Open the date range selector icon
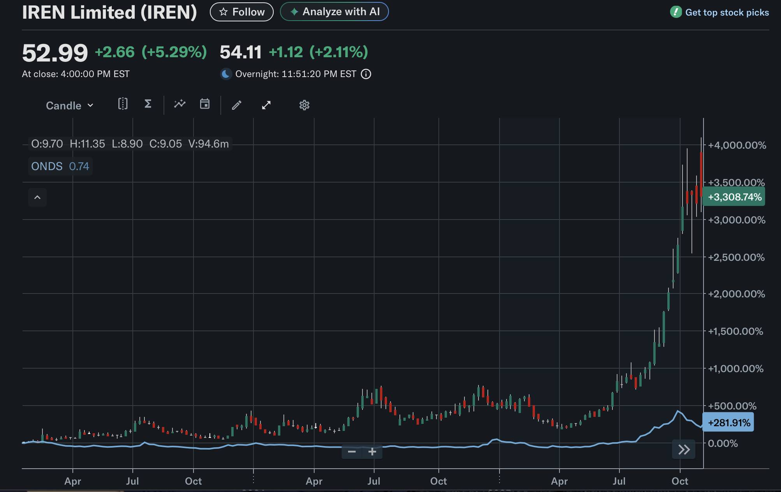The image size is (781, 492). (123, 104)
